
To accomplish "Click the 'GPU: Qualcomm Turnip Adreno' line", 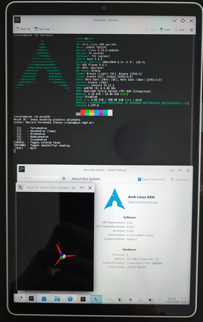I will coord(113,91).
